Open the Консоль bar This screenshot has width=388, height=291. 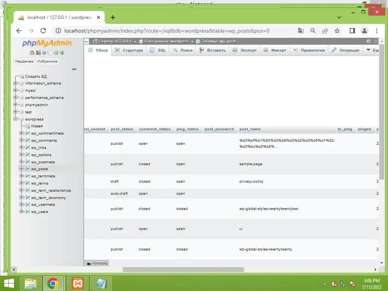tap(97, 263)
